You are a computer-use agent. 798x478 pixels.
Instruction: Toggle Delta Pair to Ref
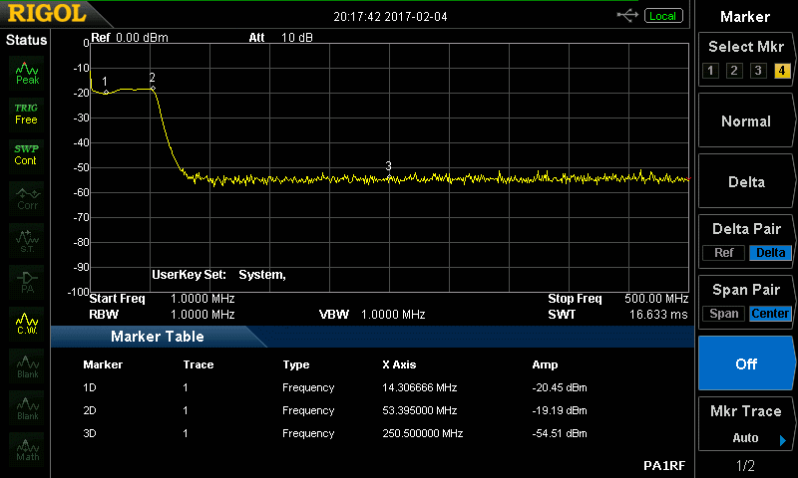pos(723,253)
